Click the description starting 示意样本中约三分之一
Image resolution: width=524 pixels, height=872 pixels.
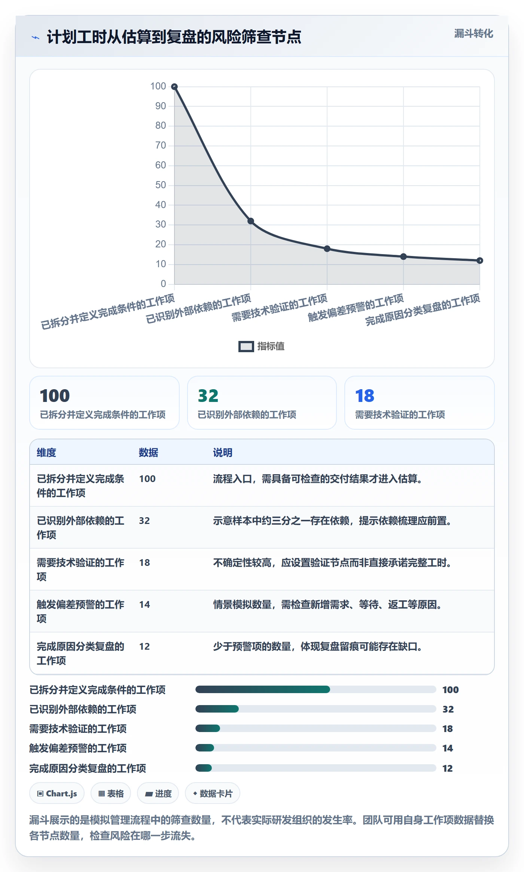pos(332,521)
